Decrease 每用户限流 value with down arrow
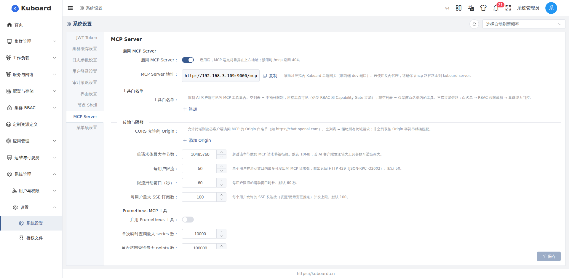This screenshot has height=278, width=569. tap(221, 171)
